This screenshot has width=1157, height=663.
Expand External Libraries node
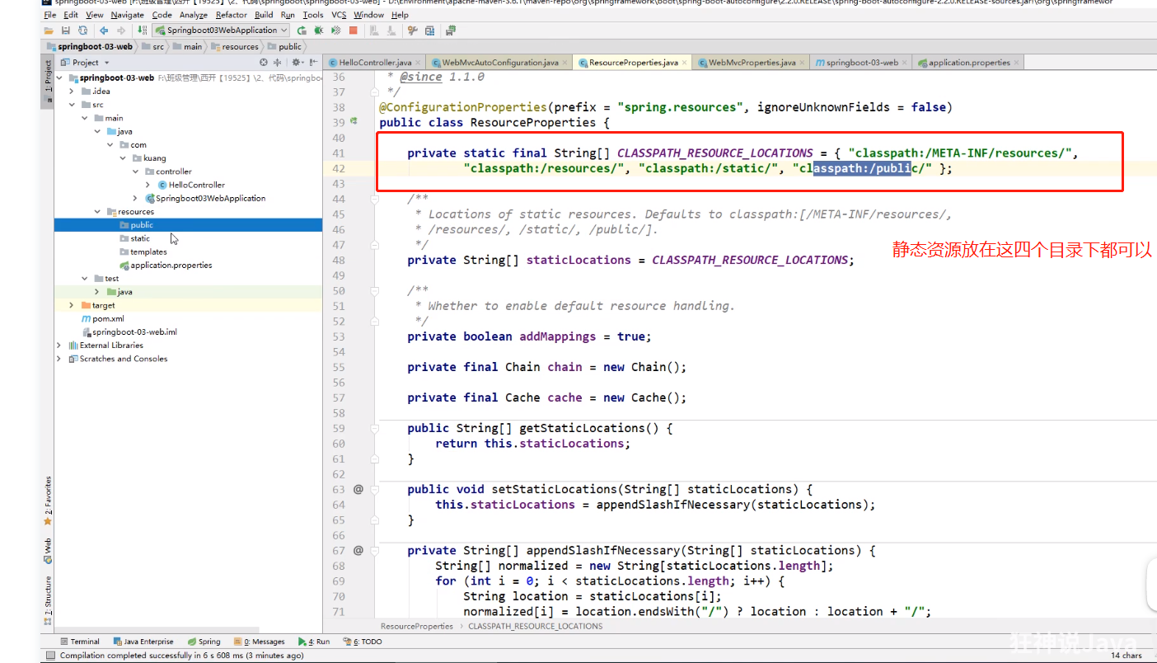click(59, 346)
